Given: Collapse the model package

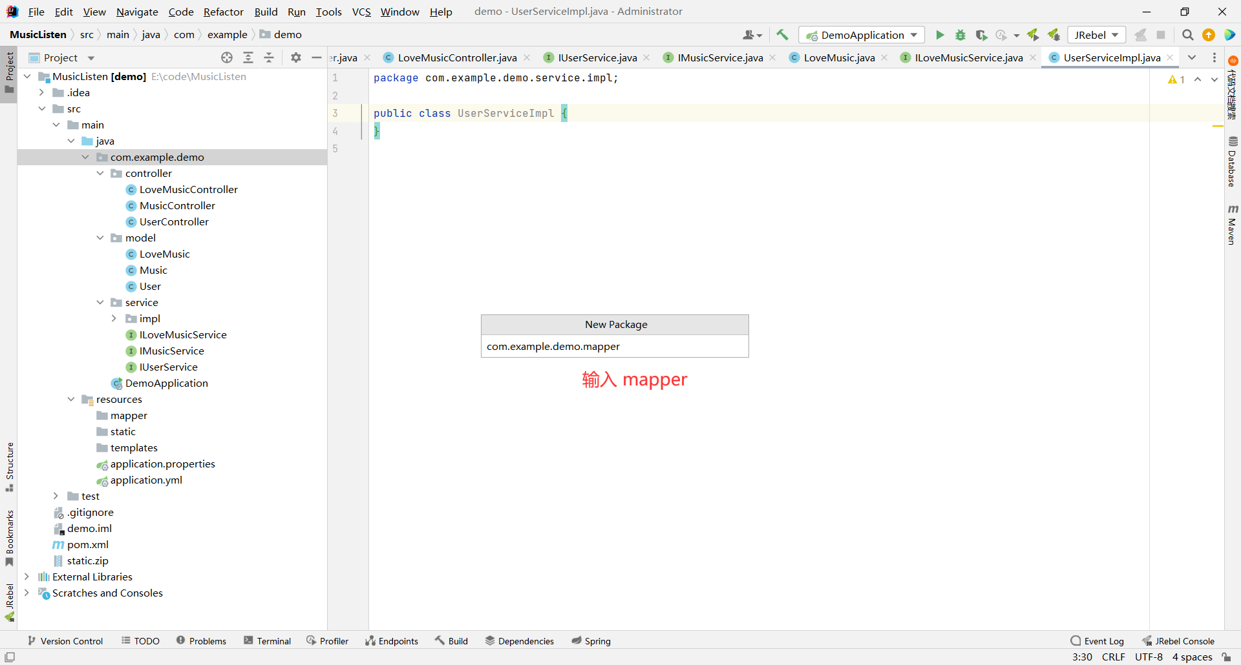Looking at the screenshot, I should click(100, 238).
